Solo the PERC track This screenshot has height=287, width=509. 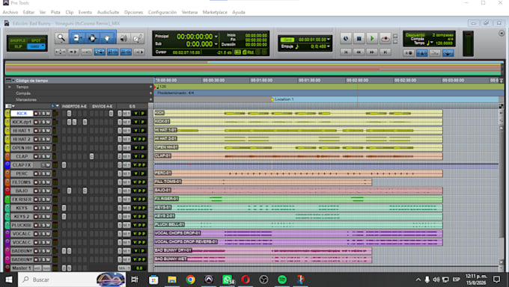coord(44,173)
